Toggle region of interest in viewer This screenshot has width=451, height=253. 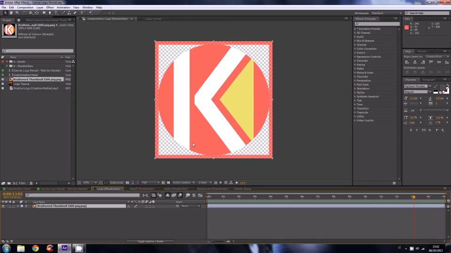(163, 183)
